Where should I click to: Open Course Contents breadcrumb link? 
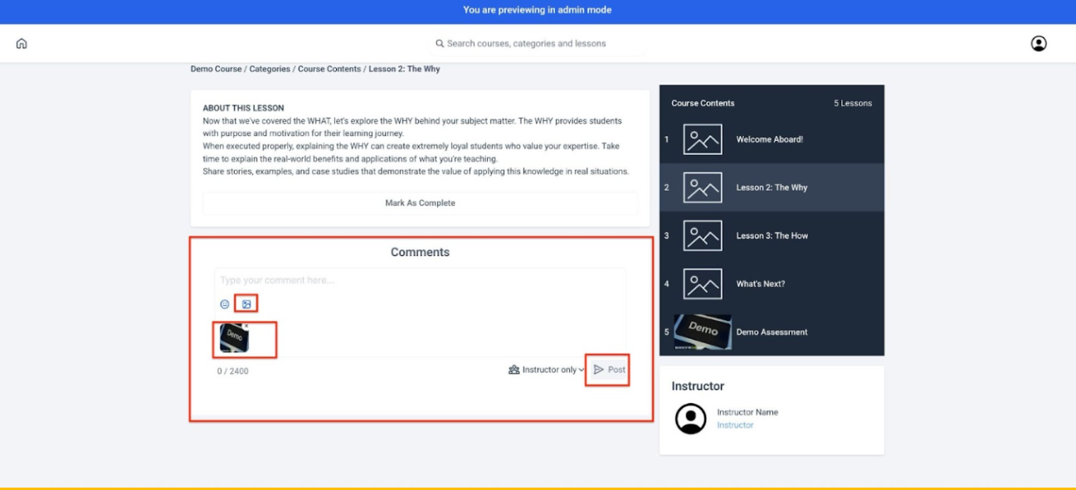(329, 69)
